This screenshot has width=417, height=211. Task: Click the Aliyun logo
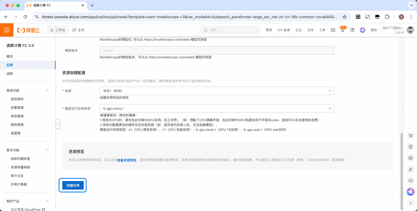click(28, 30)
